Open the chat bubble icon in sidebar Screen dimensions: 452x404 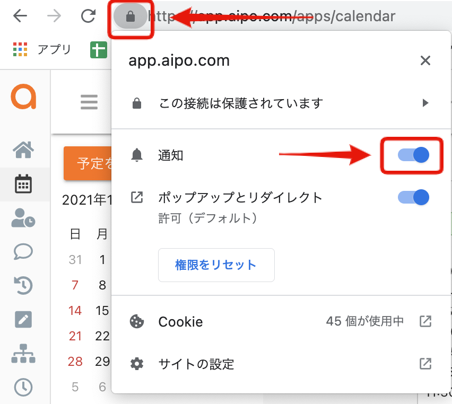(x=23, y=251)
